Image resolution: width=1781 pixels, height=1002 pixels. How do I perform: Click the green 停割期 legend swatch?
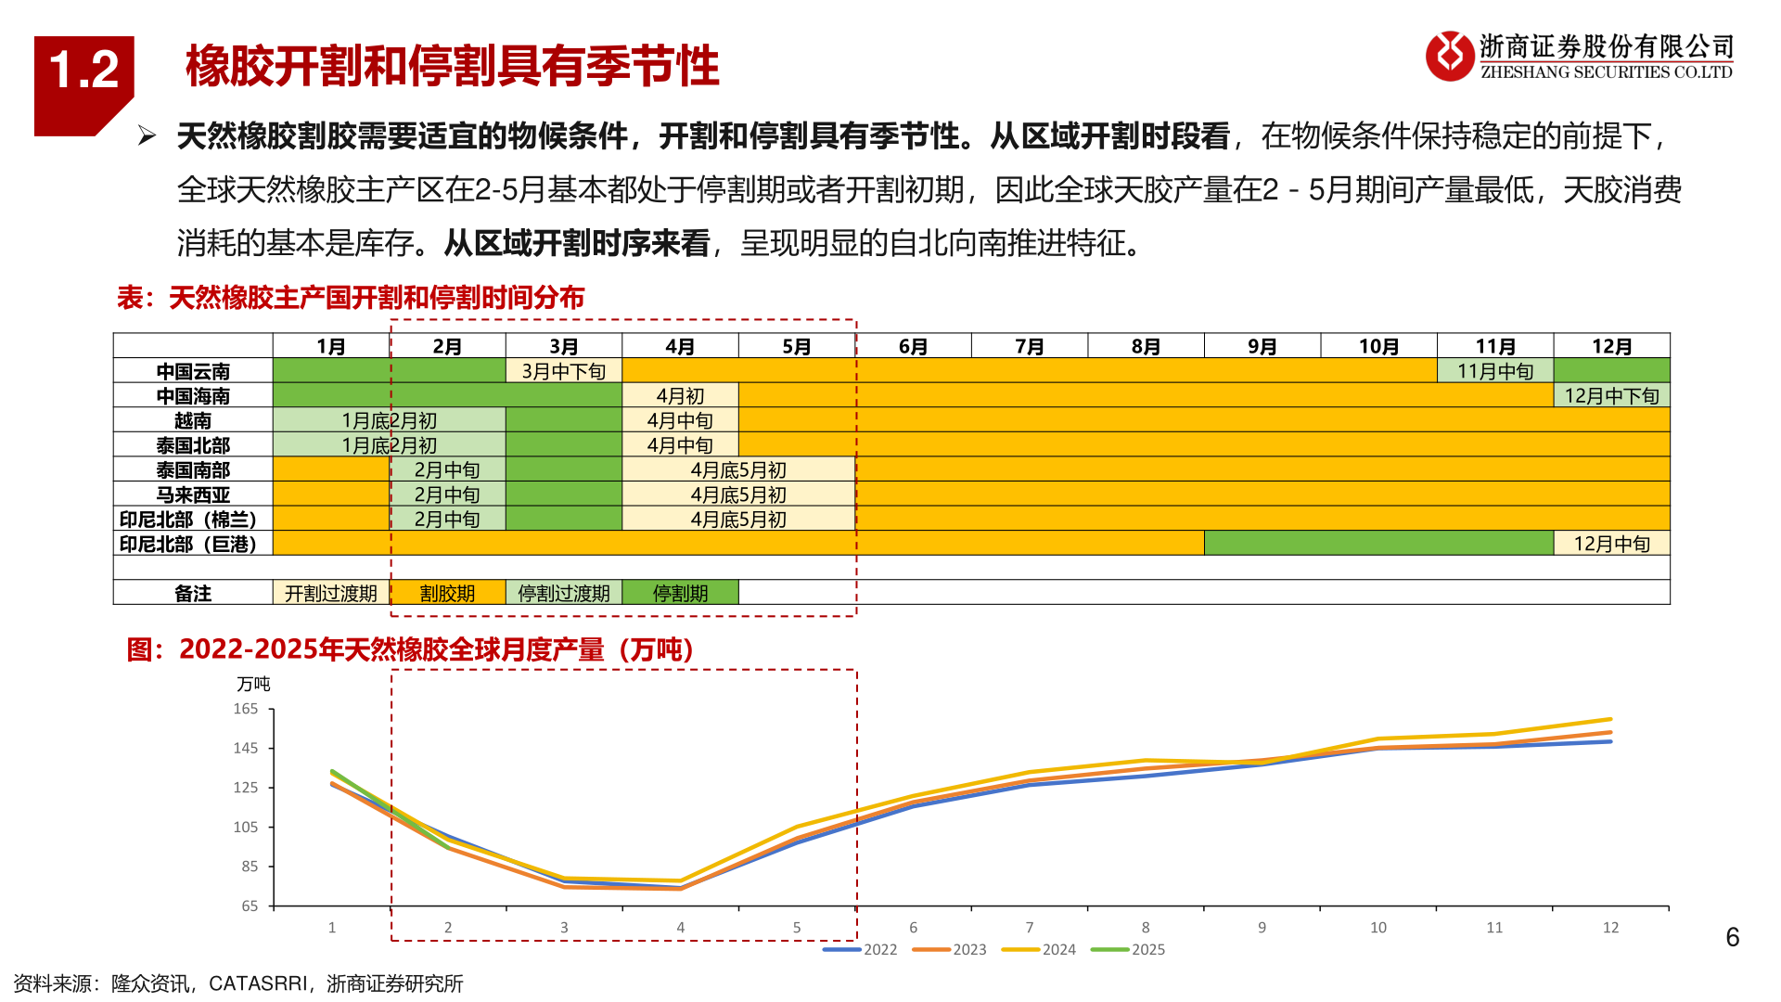click(x=680, y=593)
